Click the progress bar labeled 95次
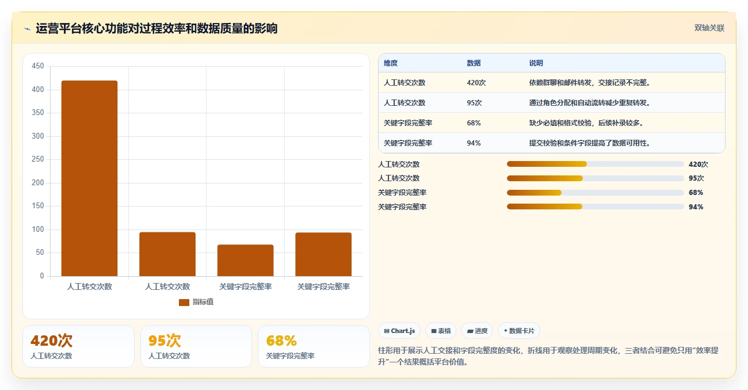Viewport: 748px width, 390px height. pos(596,178)
